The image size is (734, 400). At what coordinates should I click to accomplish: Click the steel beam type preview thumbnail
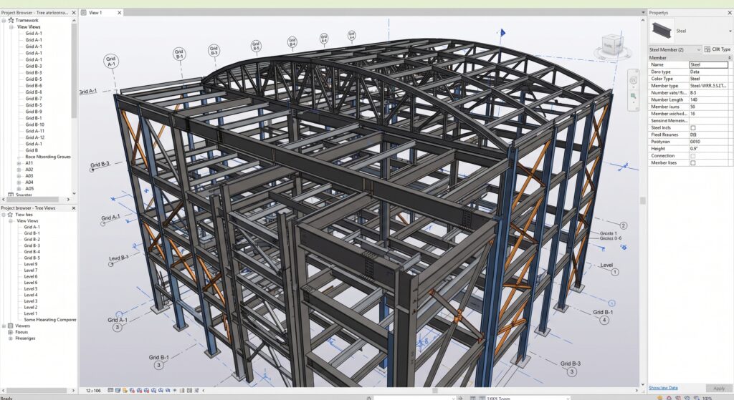(x=662, y=31)
